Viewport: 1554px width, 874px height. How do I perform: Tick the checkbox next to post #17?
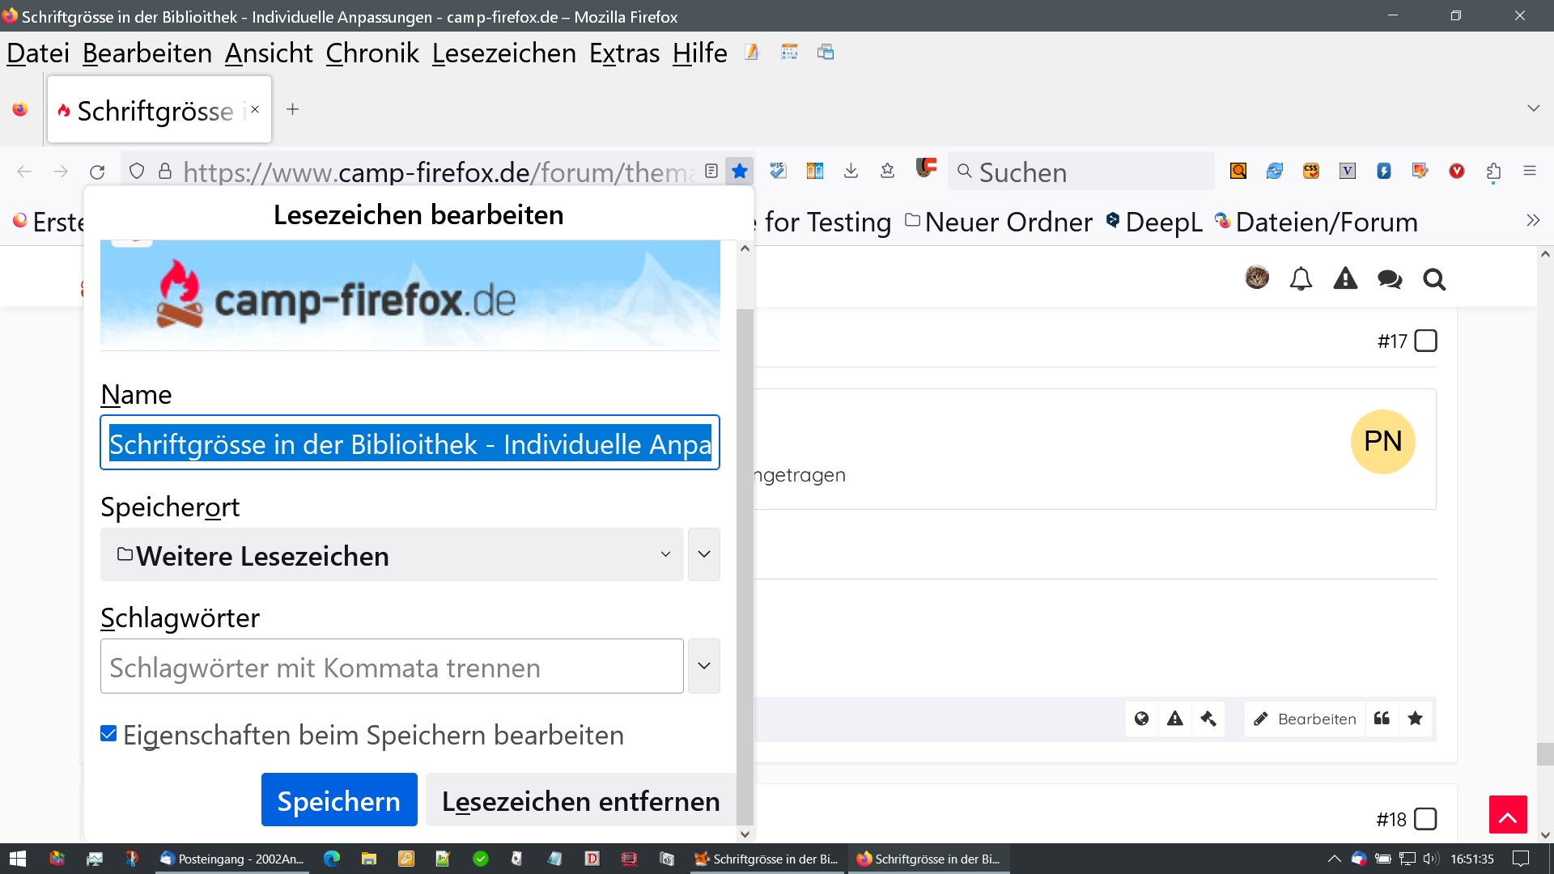(1425, 341)
